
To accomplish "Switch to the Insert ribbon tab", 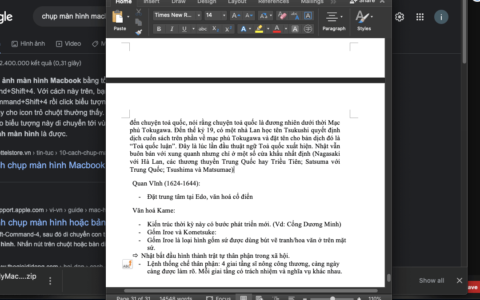I will (152, 2).
